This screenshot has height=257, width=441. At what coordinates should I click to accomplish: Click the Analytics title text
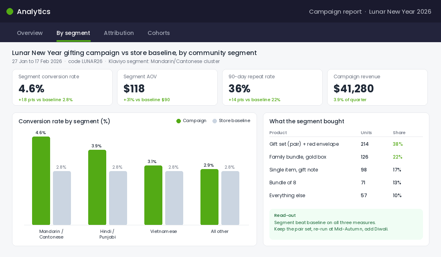[33, 12]
